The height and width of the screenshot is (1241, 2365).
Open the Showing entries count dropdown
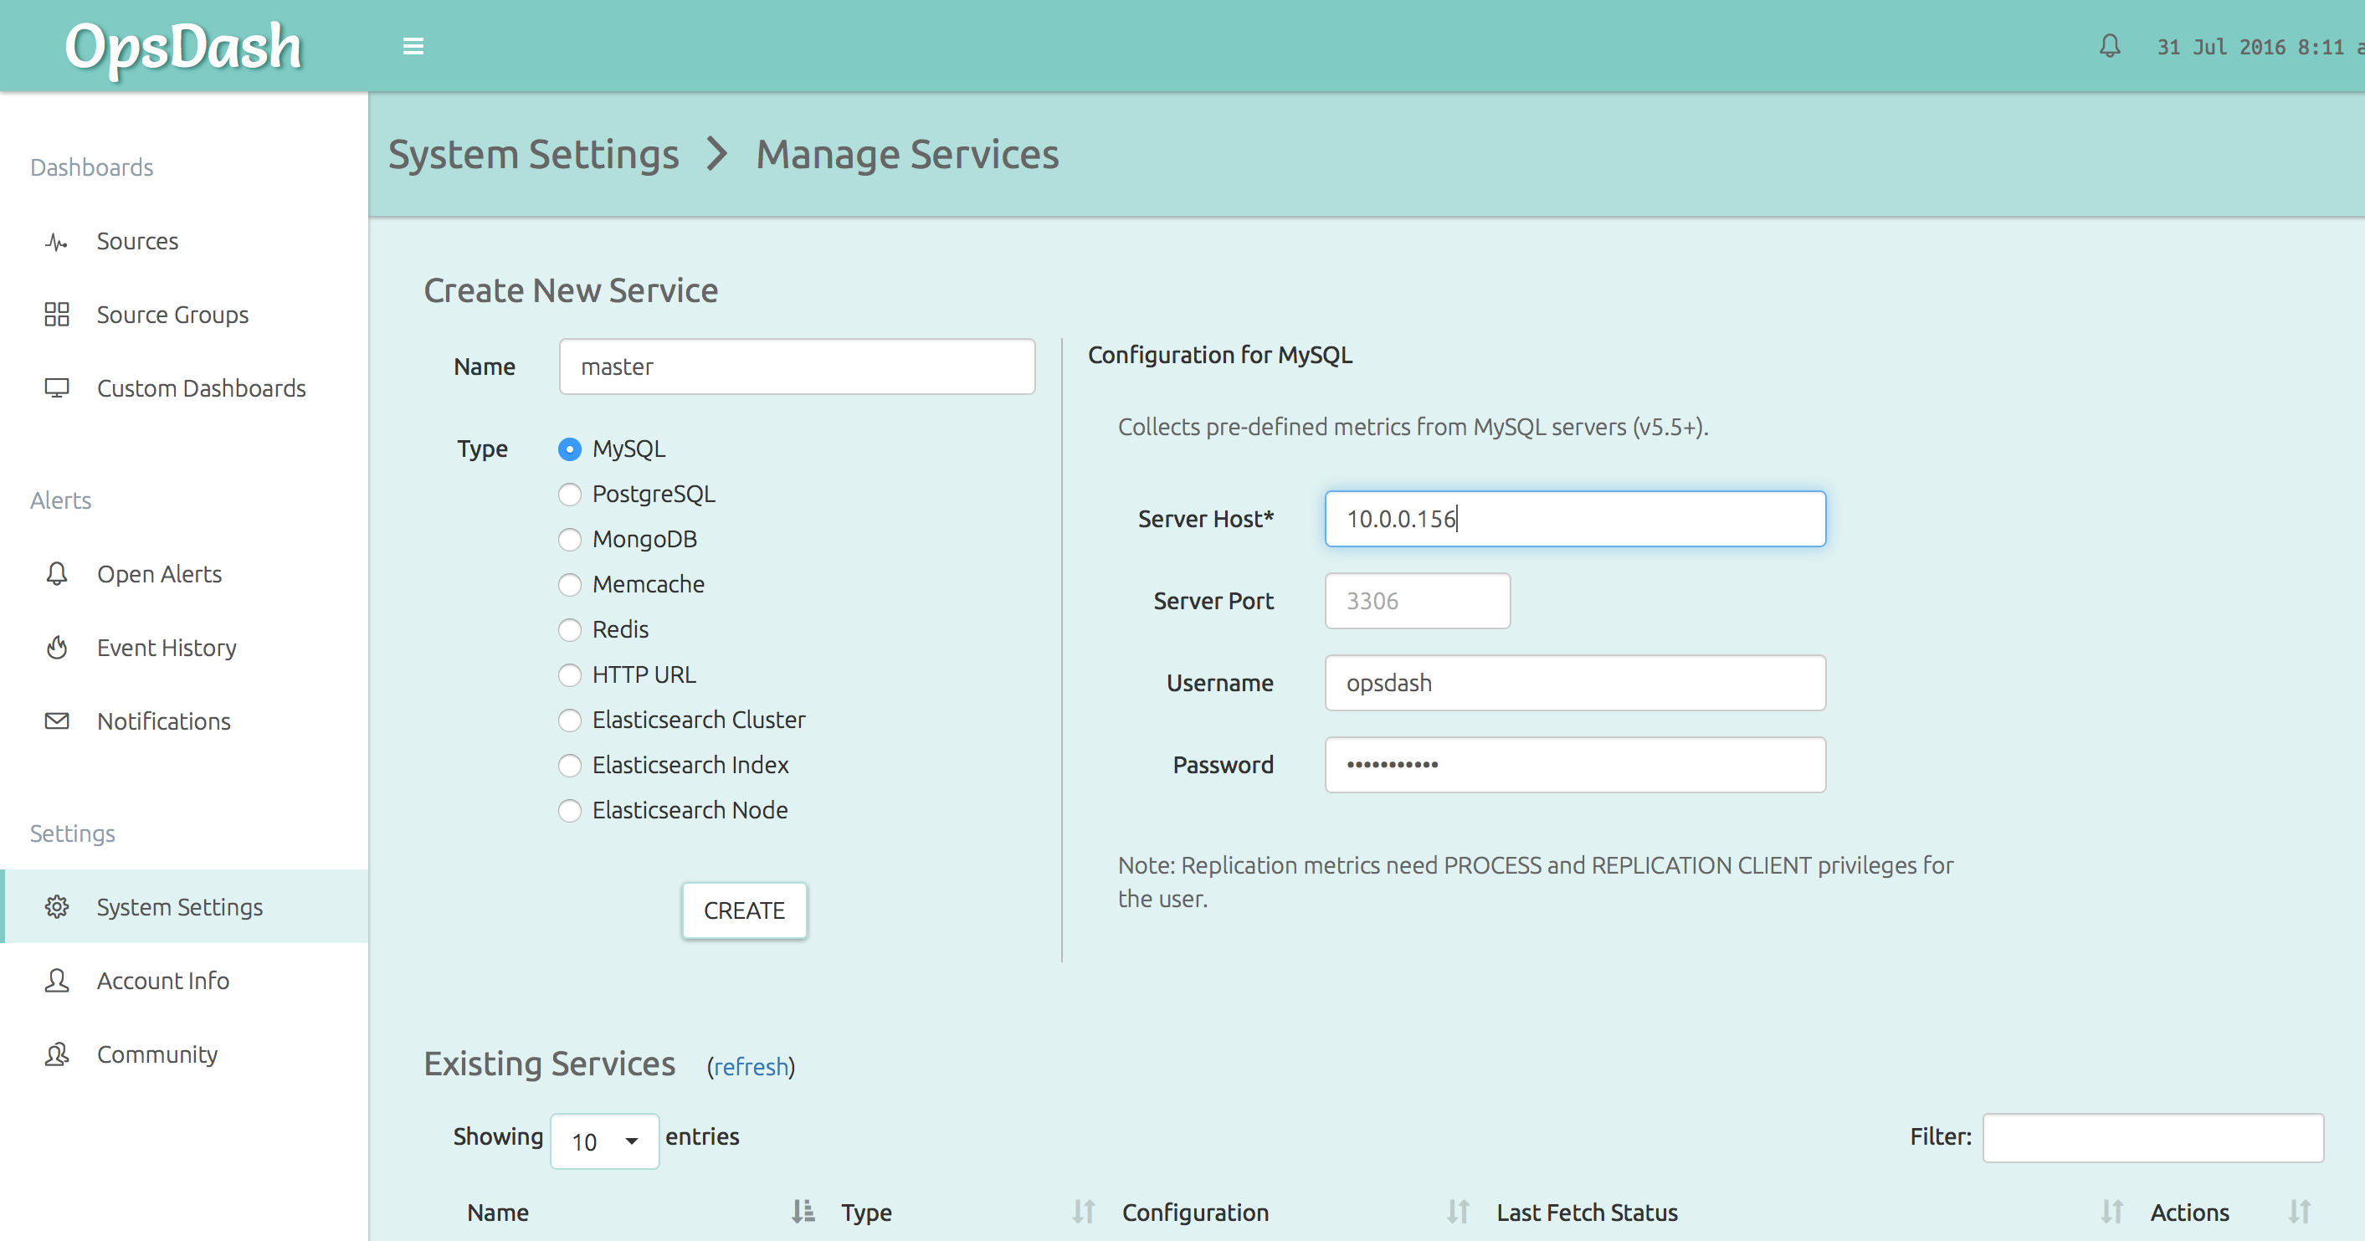pyautogui.click(x=604, y=1141)
